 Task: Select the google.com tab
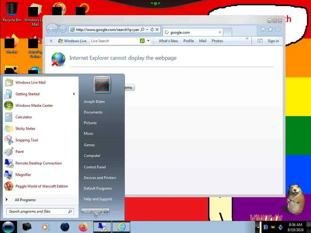192,32
